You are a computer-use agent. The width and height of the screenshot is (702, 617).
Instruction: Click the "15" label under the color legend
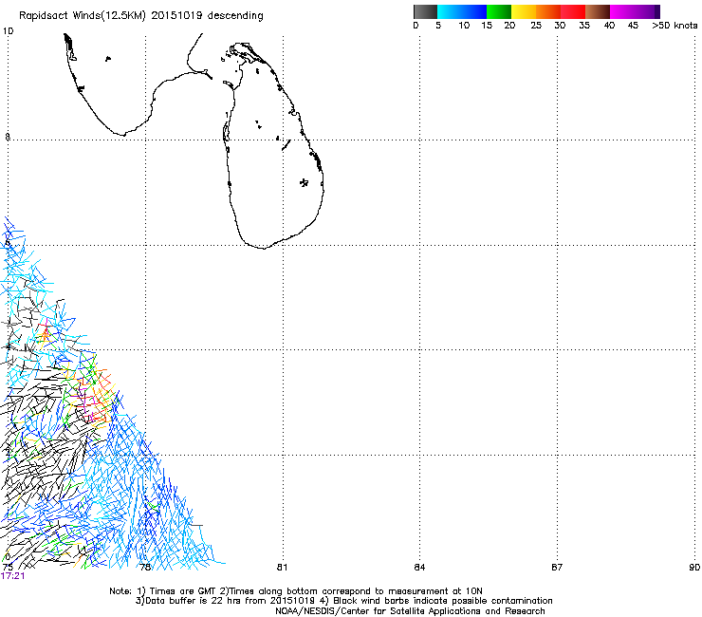pyautogui.click(x=487, y=26)
